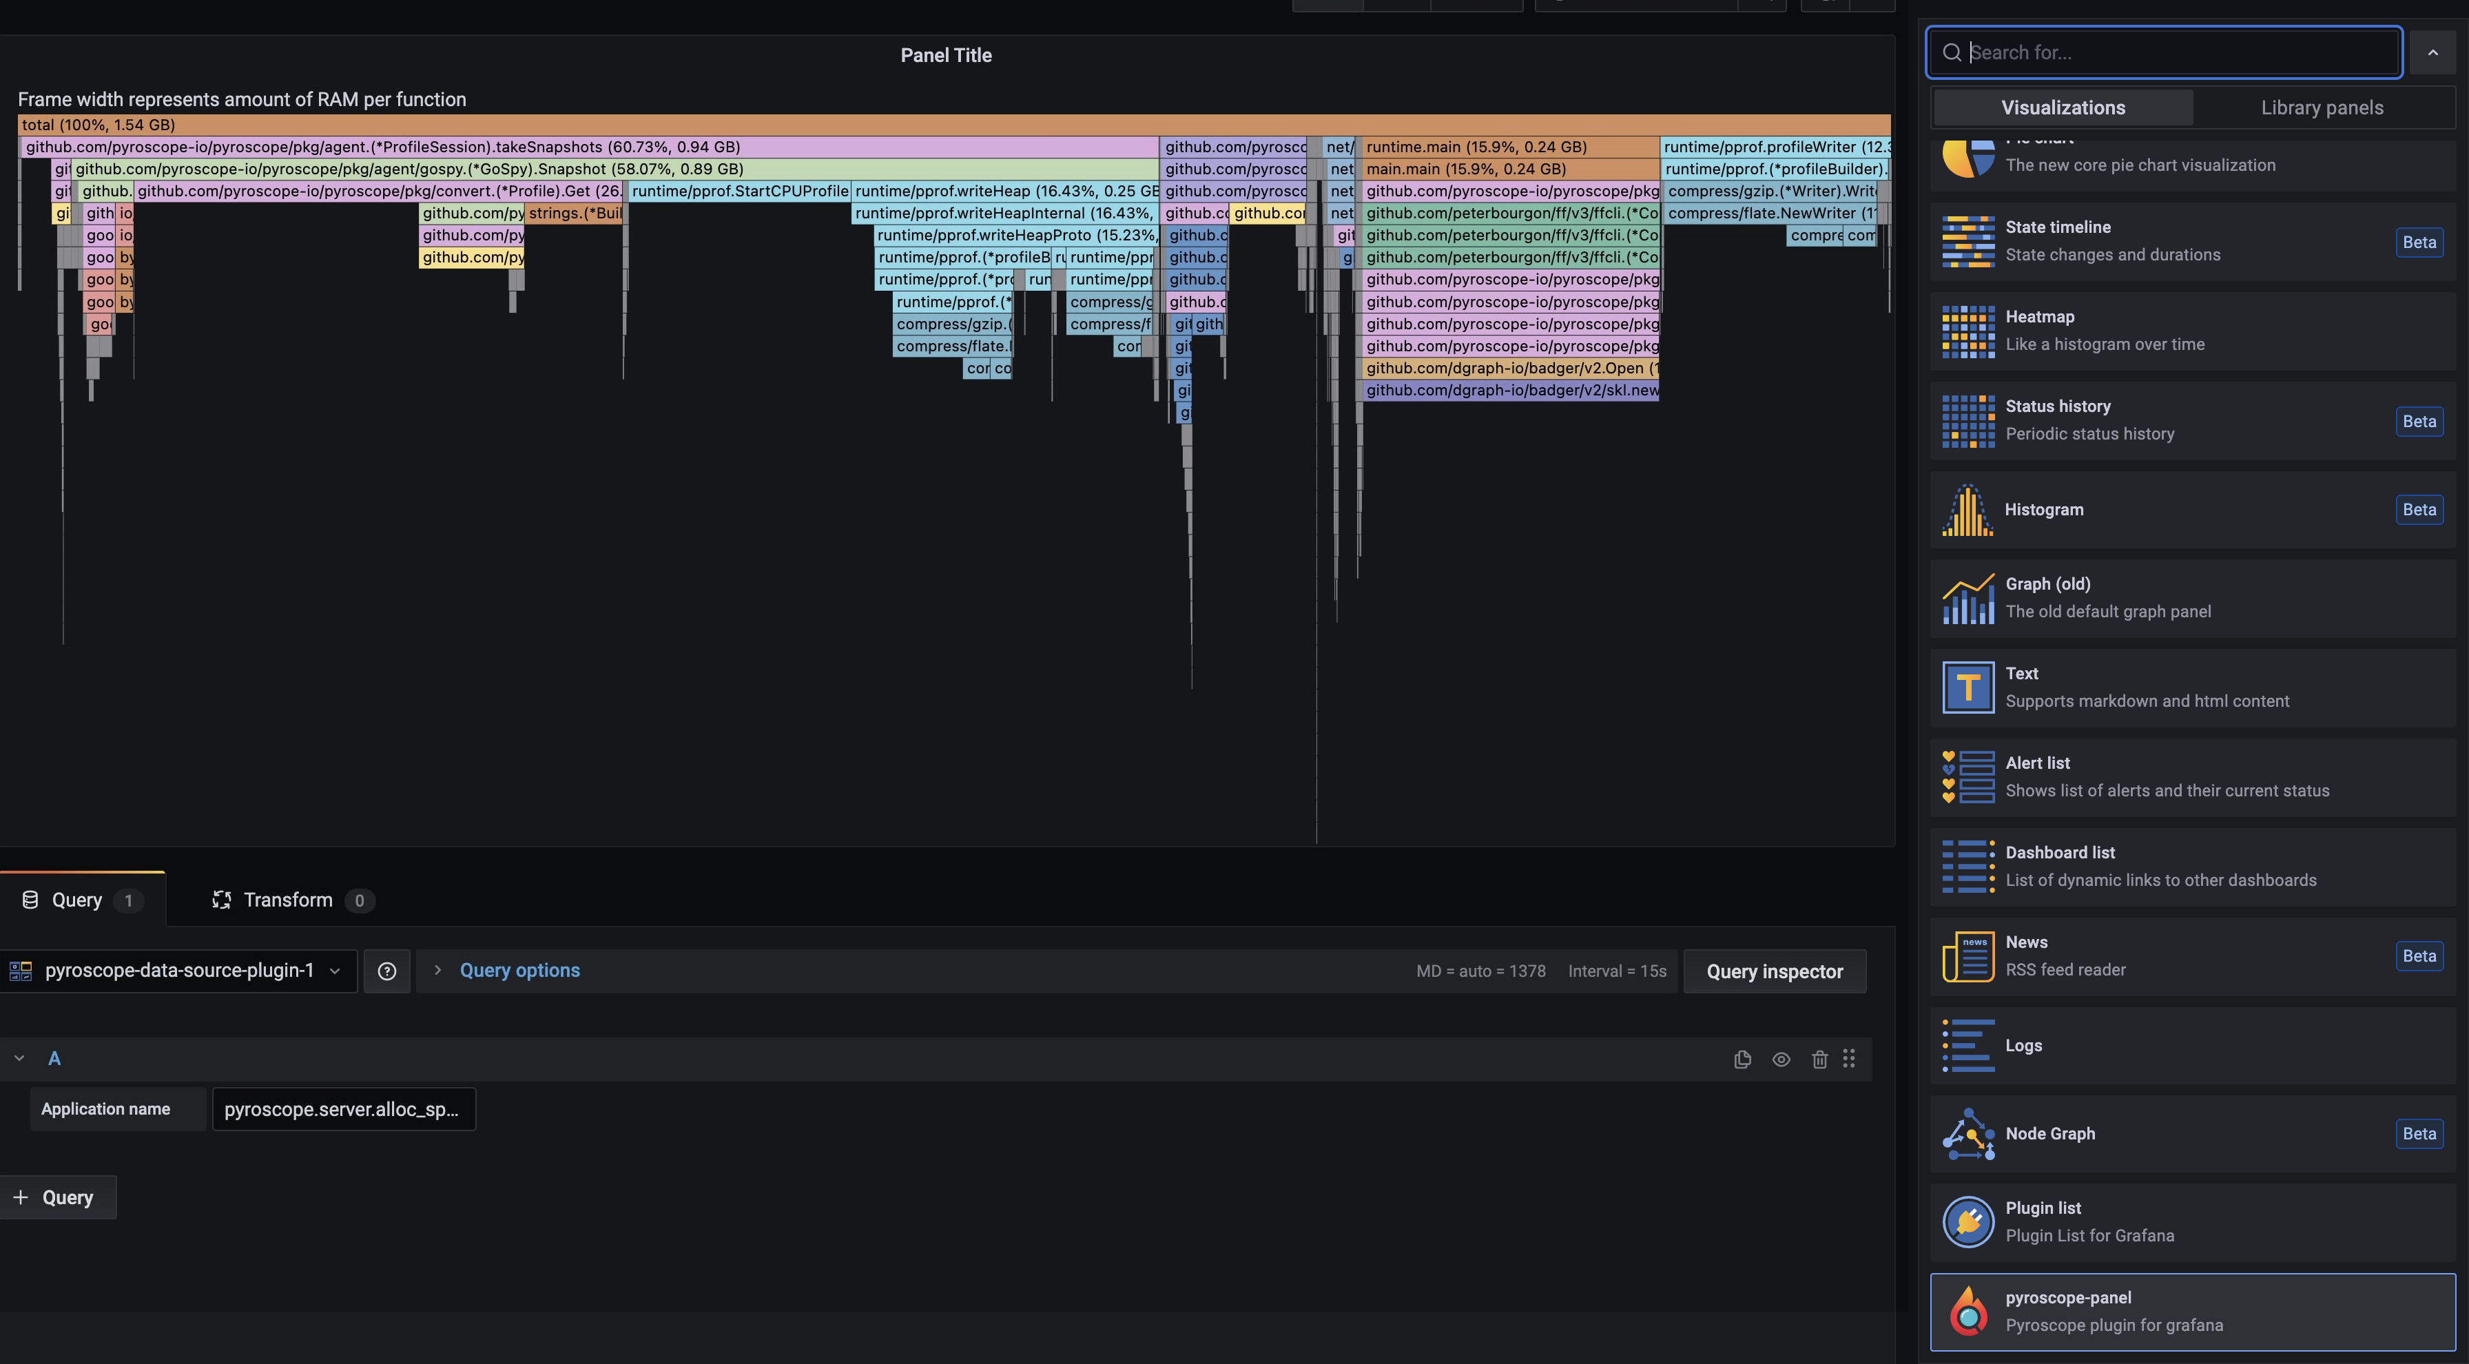Collapse query row A chevron
Viewport: 2469px width, 1364px height.
coord(19,1058)
